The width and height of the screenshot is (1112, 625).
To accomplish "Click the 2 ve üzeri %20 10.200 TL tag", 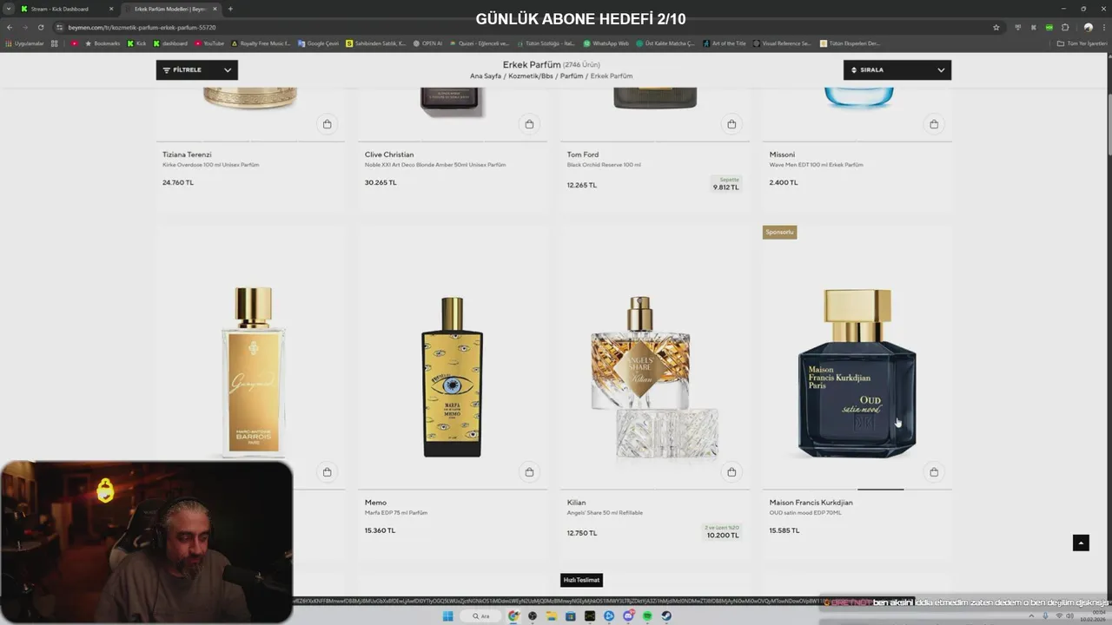I will [722, 532].
